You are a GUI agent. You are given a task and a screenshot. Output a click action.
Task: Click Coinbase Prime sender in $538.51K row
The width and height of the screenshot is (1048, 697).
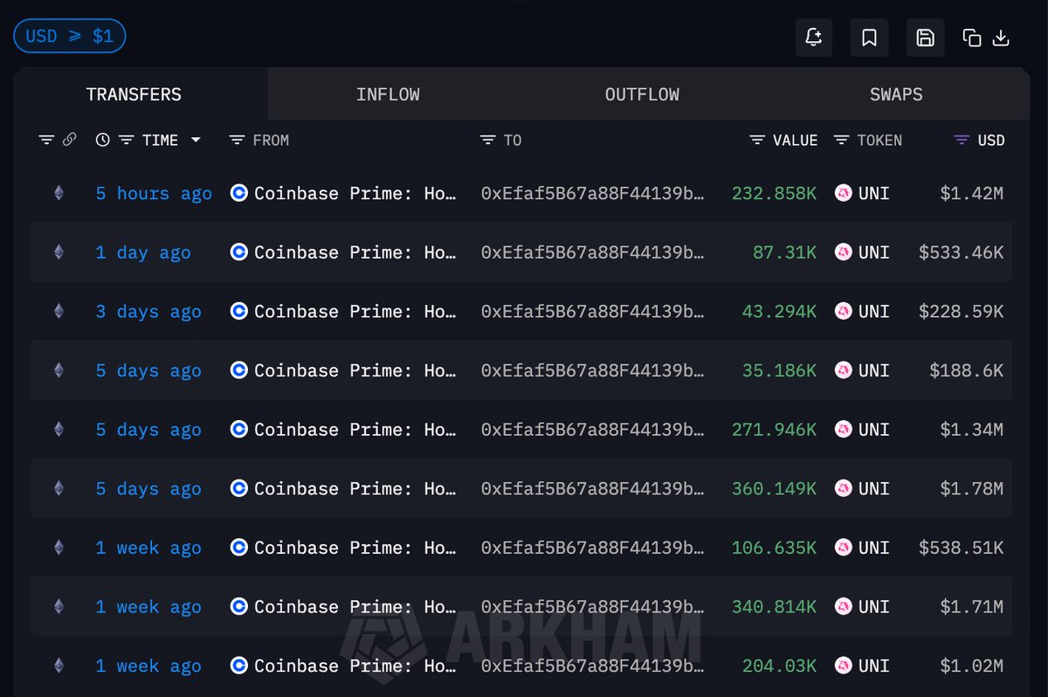(355, 549)
